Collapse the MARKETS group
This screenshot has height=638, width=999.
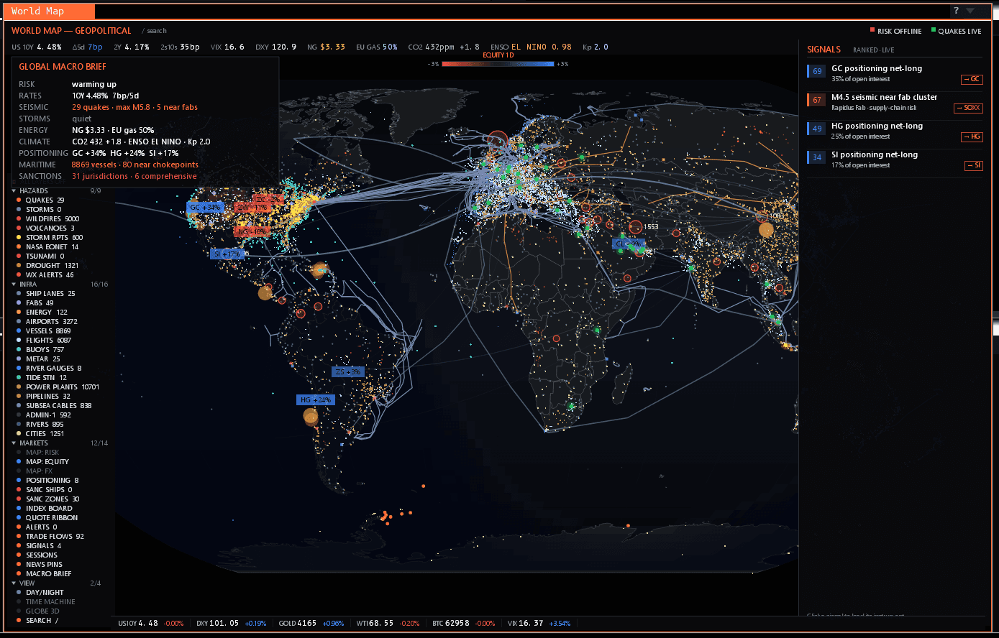click(x=29, y=443)
